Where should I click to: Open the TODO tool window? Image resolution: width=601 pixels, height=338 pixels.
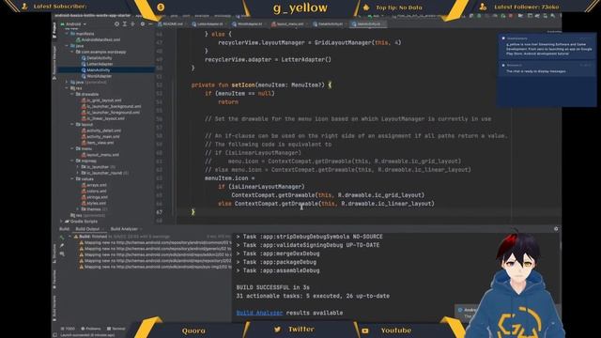69,329
